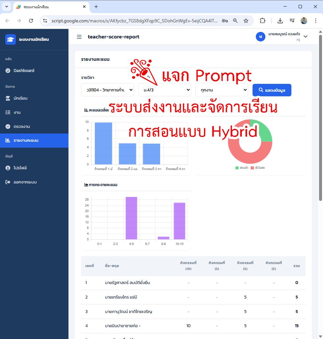Screen dimensions: 323x339
Task: Open the Extensions puzzle icon
Action: pos(262,21)
